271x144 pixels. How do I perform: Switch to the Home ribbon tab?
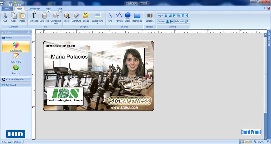19,9
